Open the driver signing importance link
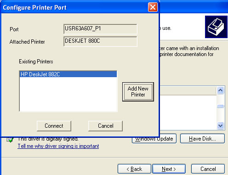 point(58,146)
